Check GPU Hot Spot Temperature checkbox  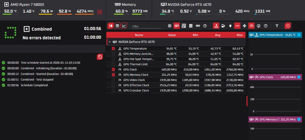pos(113,59)
